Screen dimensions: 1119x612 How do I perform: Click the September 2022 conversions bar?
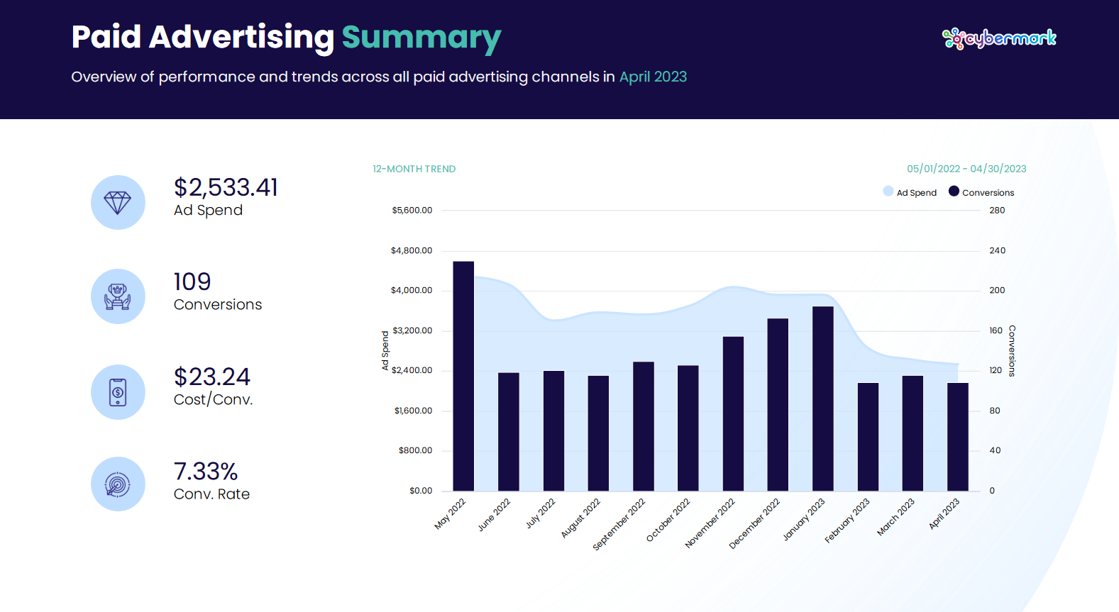(644, 426)
